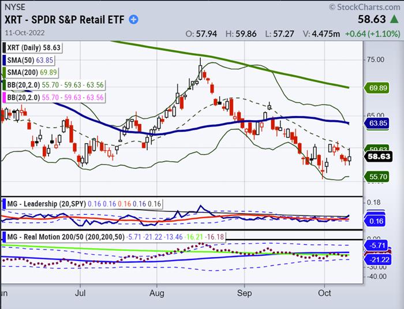Select the SMA(50) 63.85 legend entry
Viewport: 404px width, 309px height.
pyautogui.click(x=30, y=60)
